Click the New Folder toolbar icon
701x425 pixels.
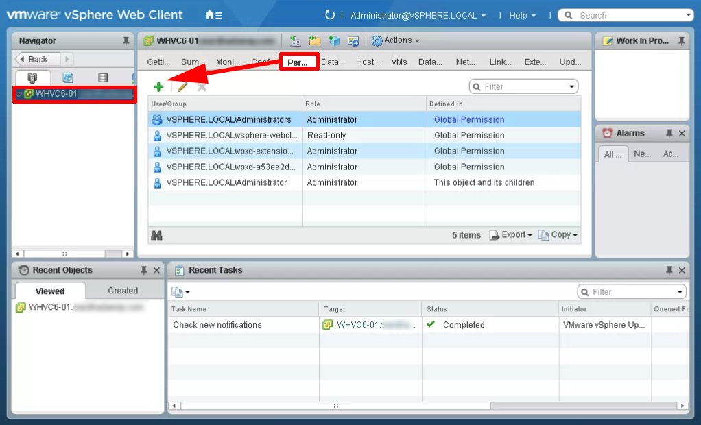315,40
